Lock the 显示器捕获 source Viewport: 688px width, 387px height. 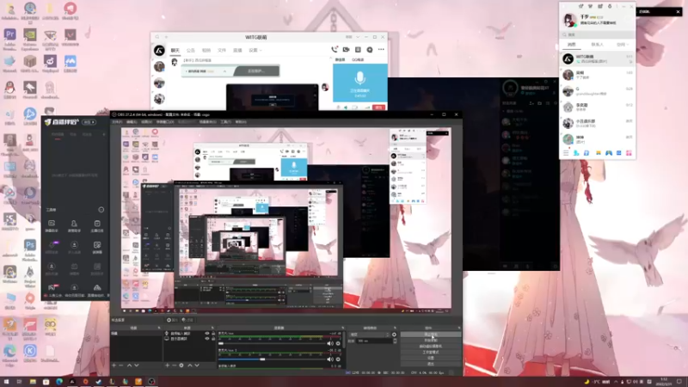click(x=213, y=339)
